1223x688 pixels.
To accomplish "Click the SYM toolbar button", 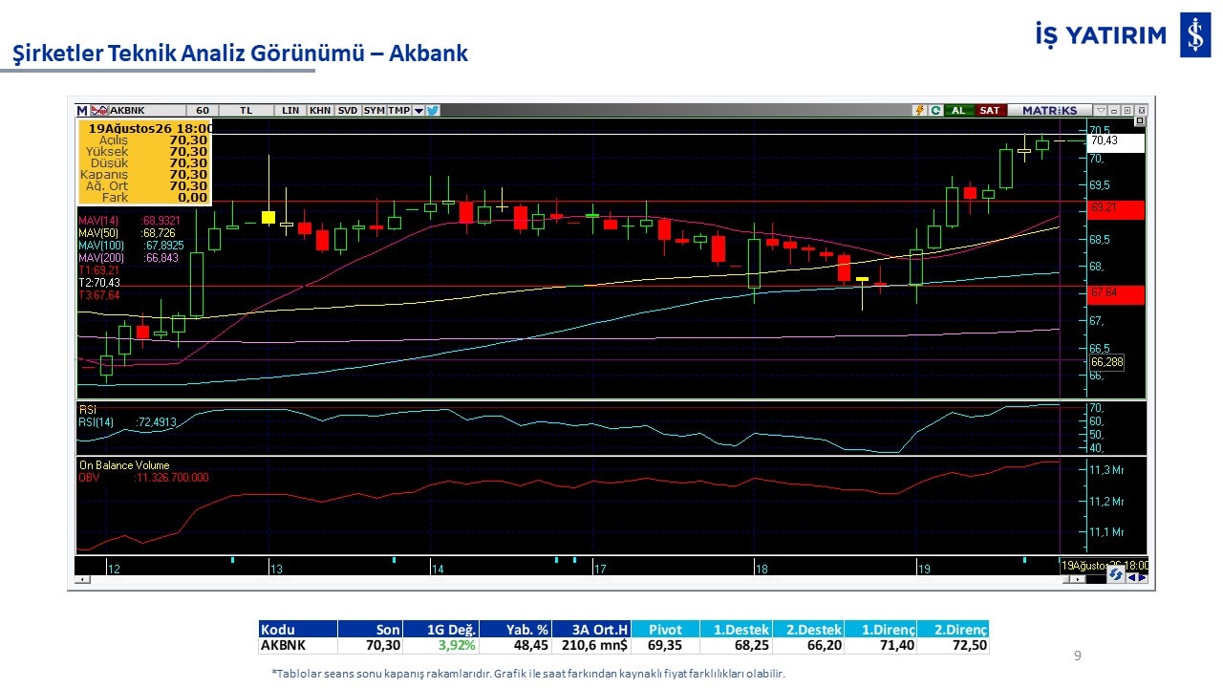I will pyautogui.click(x=374, y=110).
